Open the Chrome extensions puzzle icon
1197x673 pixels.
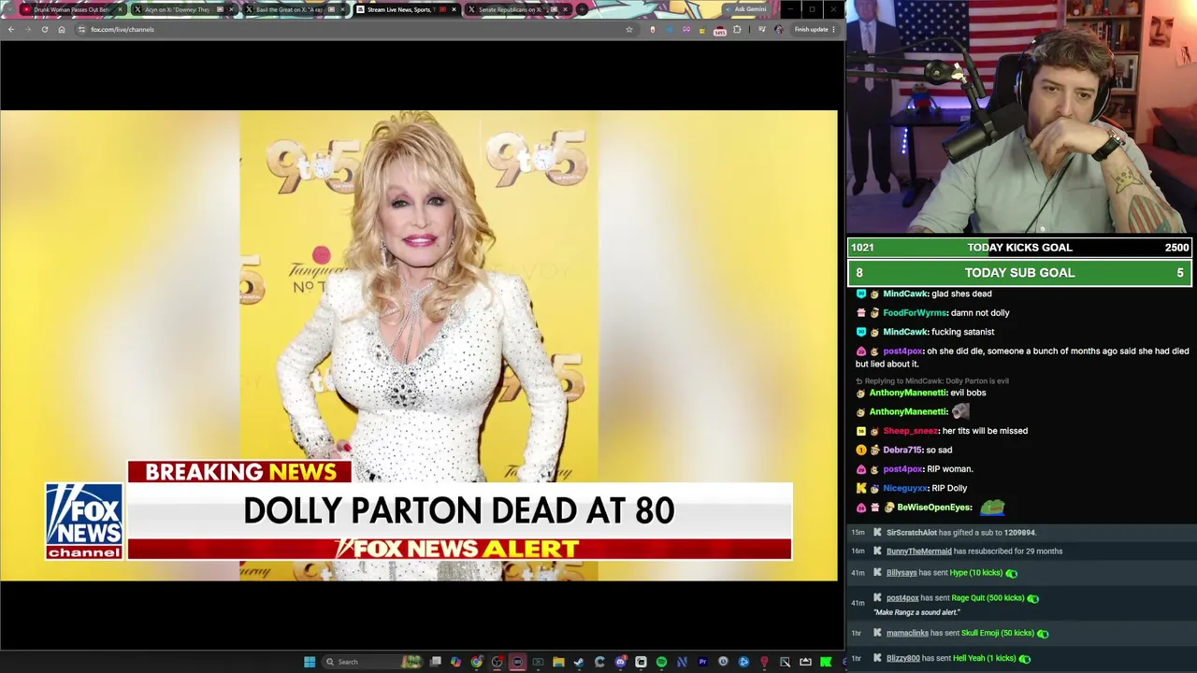pos(737,29)
